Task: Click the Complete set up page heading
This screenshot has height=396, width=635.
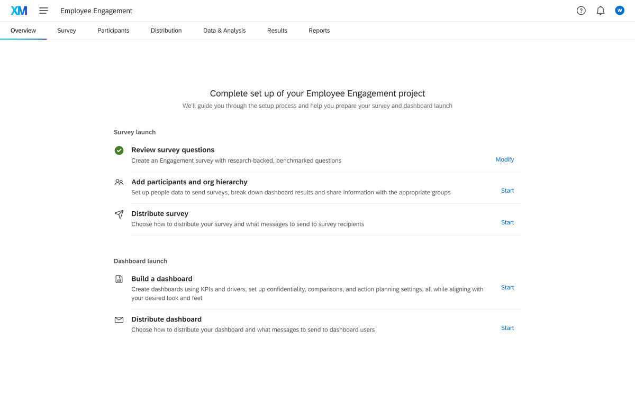Action: click(317, 93)
